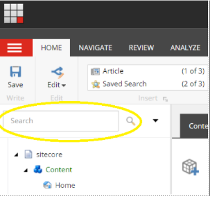This screenshot has height=197, width=210.
Task: Collapse the sitecore tree node
Action: click(17, 155)
